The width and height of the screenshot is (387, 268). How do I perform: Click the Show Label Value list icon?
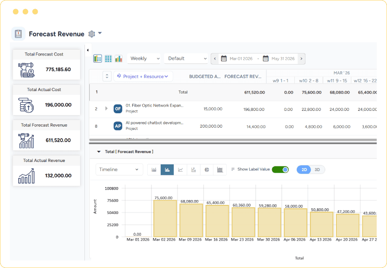233,169
